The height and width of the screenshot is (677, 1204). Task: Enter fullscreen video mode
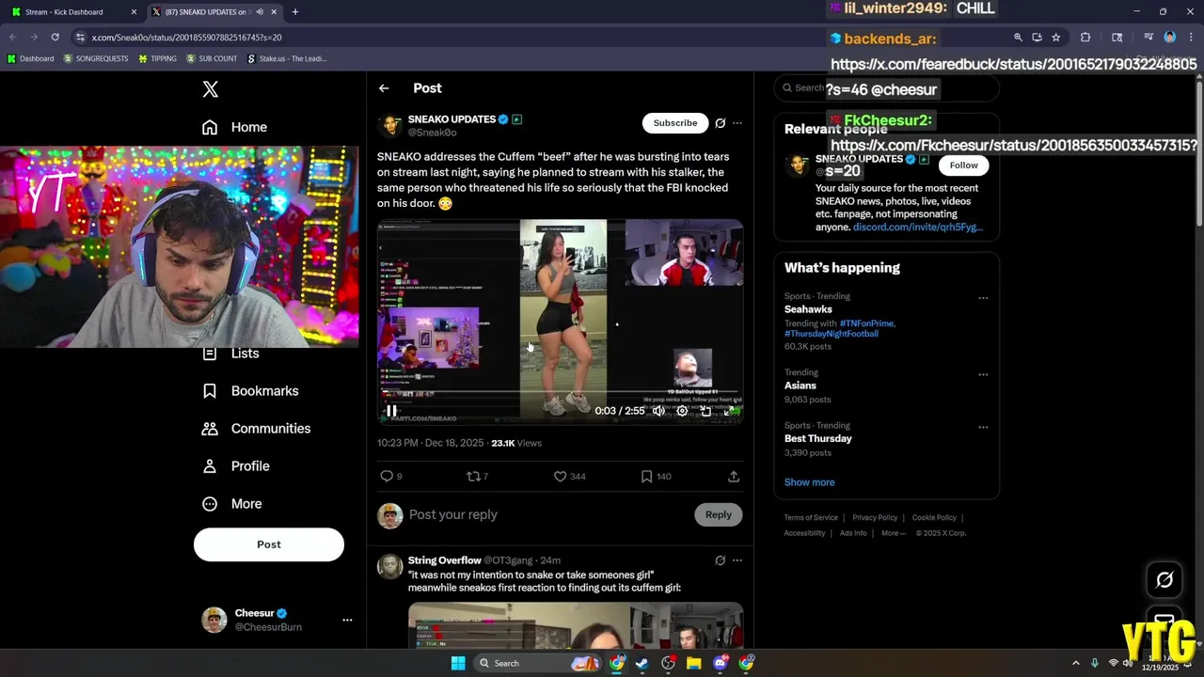click(729, 411)
